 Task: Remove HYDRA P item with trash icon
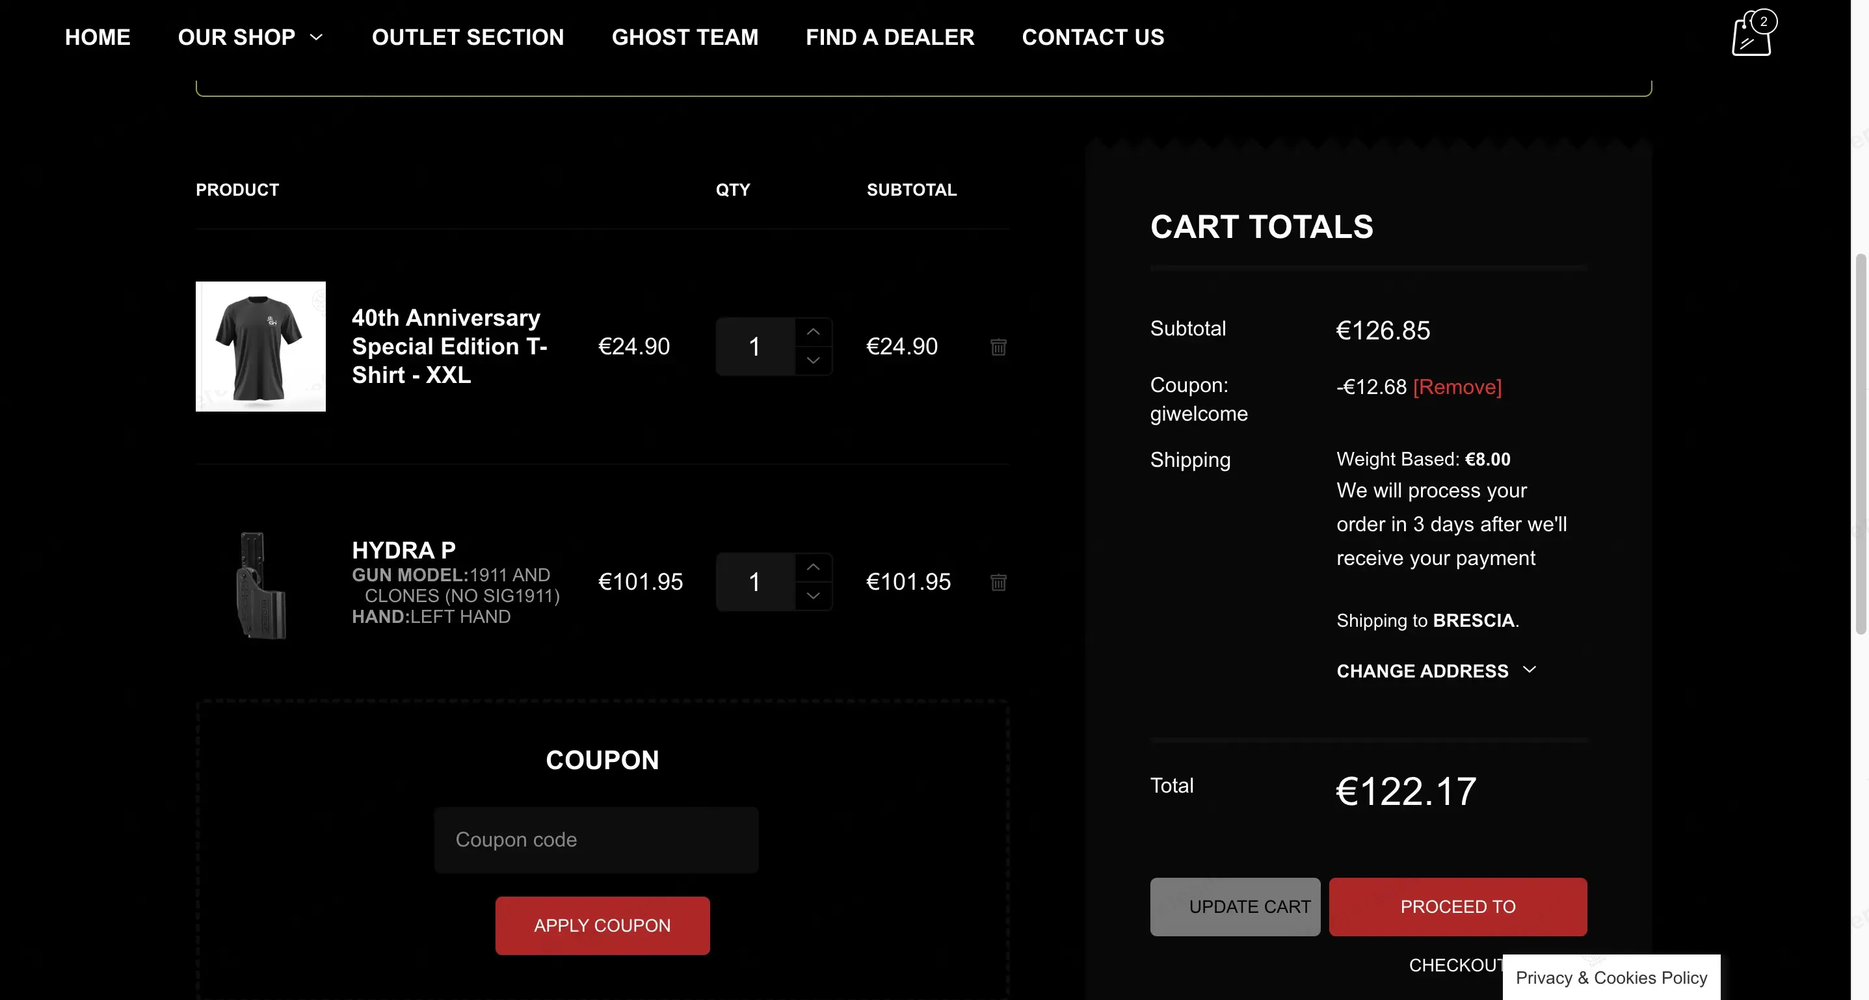coord(998,583)
